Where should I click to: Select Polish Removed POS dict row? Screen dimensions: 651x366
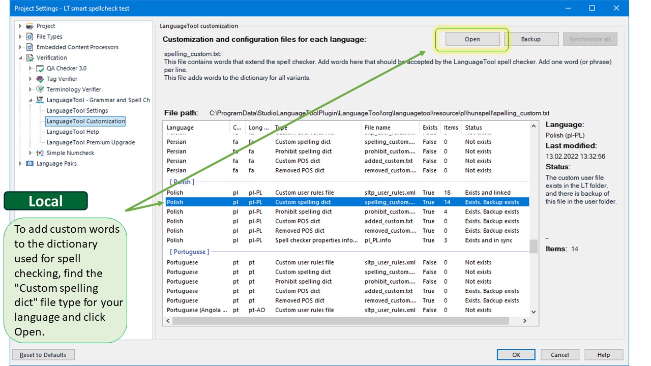tap(346, 231)
